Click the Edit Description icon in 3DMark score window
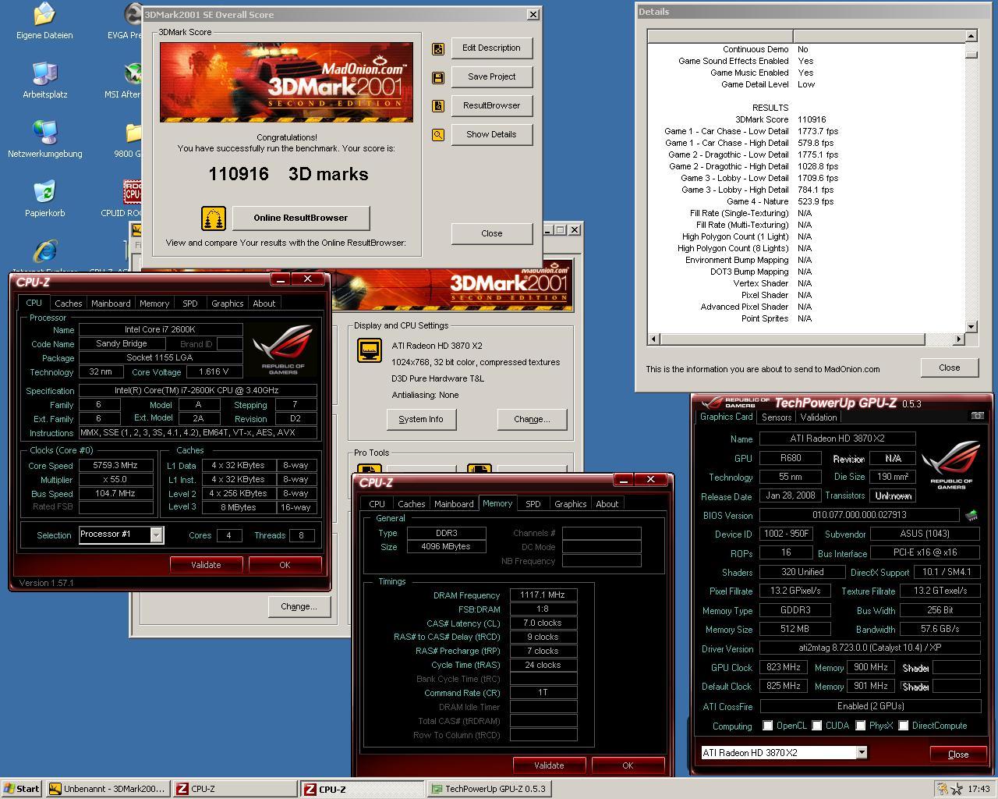Screen dimensions: 998x799 coord(438,48)
